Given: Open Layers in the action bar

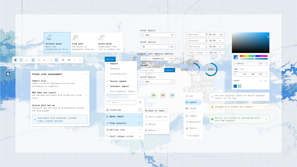Looking at the screenshot, I should 193,102.
